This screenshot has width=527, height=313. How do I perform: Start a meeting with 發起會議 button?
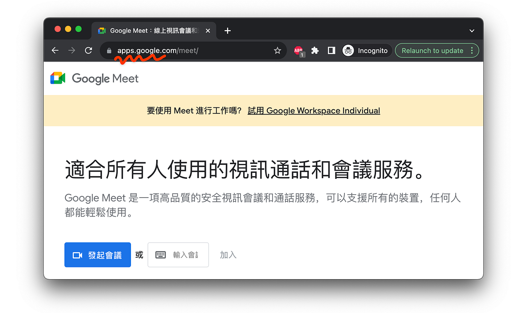pyautogui.click(x=97, y=255)
